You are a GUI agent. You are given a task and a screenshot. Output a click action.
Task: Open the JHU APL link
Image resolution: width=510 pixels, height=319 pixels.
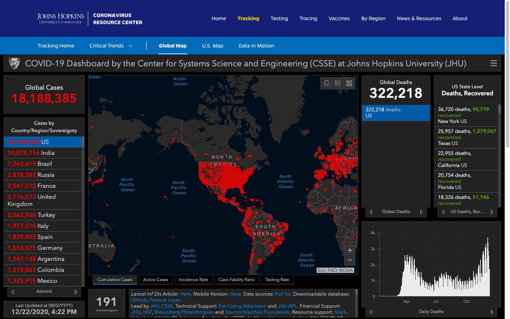(288, 306)
